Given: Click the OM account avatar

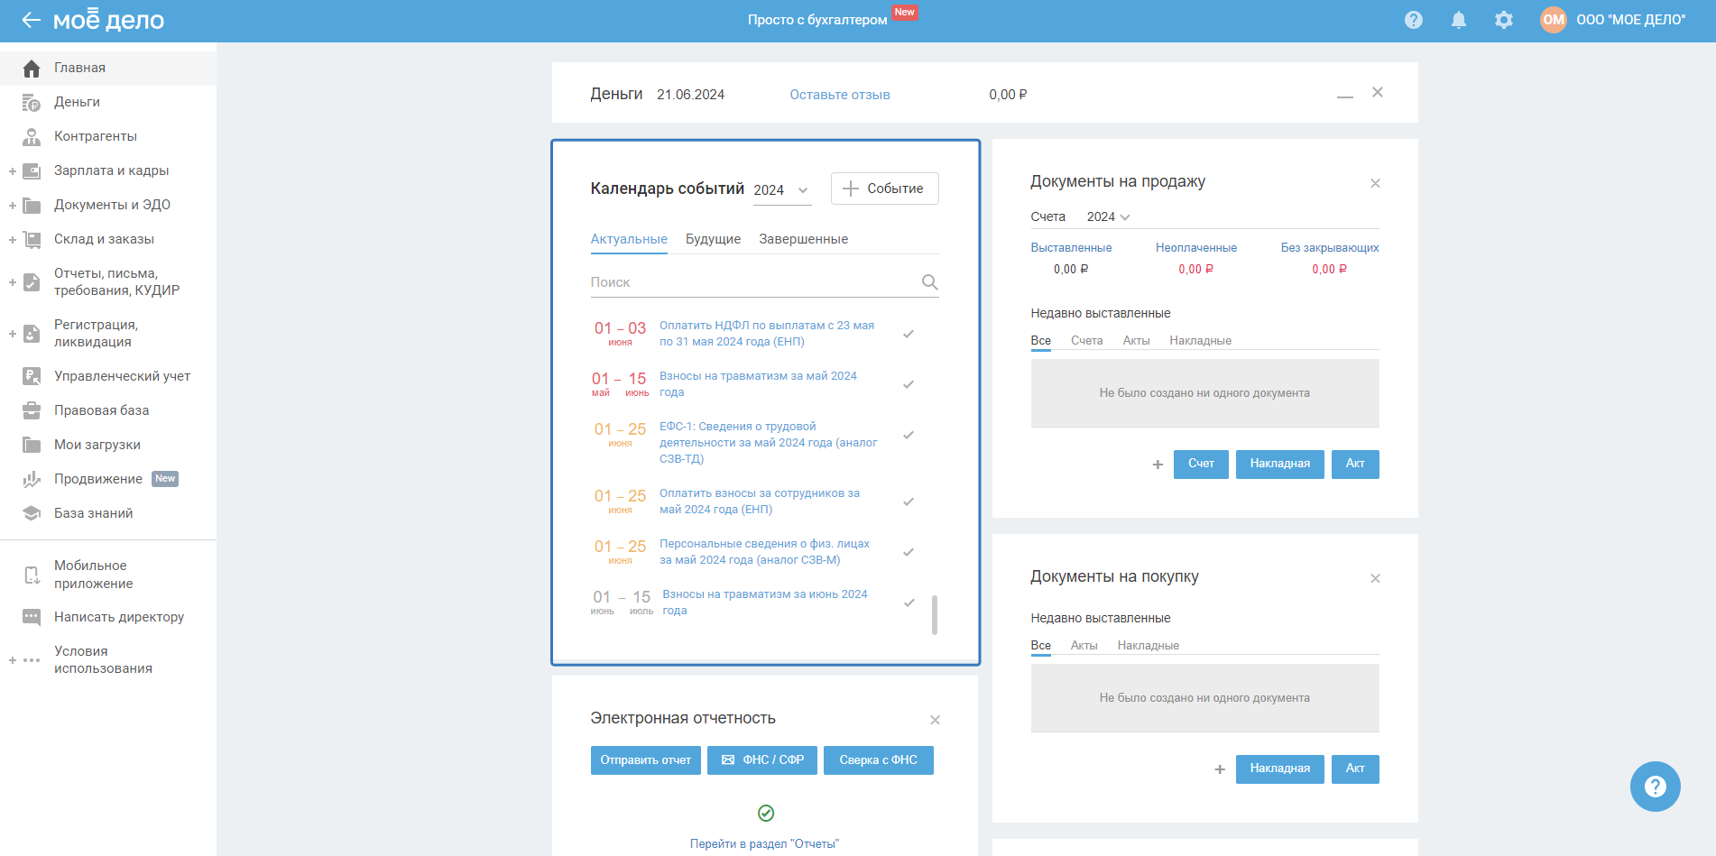Looking at the screenshot, I should pos(1554,20).
